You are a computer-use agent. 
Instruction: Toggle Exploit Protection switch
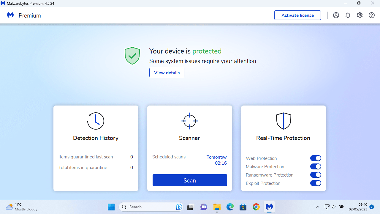click(x=316, y=183)
